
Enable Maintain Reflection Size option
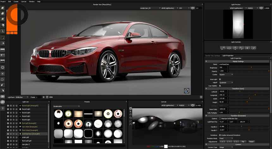click(x=220, y=118)
